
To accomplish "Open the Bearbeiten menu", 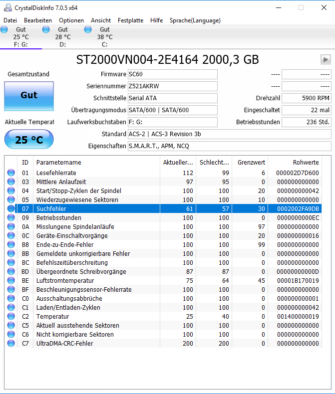I will [38, 20].
